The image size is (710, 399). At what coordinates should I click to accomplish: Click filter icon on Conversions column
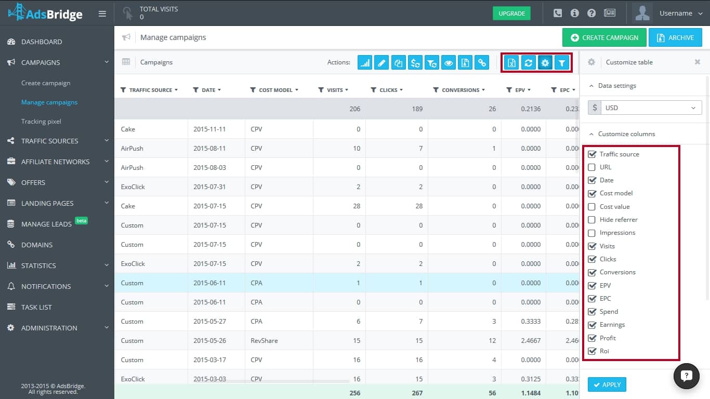[x=436, y=90]
